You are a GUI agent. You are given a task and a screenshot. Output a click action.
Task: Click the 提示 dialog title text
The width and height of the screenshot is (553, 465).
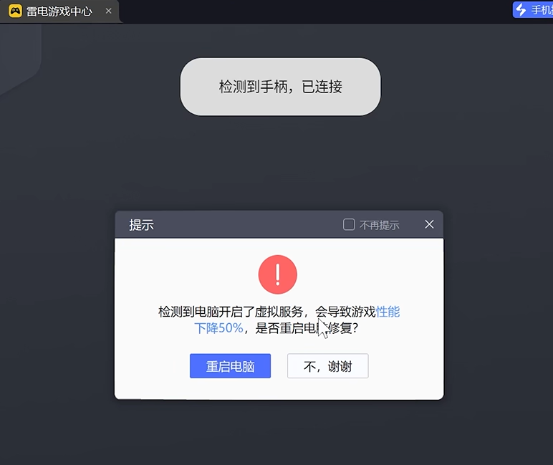[x=141, y=225]
